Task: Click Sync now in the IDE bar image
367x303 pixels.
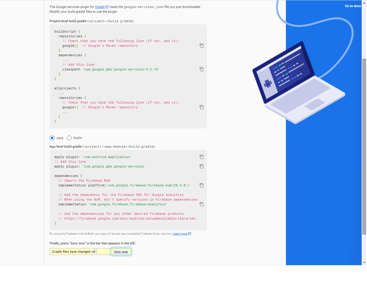Action: tap(121, 252)
